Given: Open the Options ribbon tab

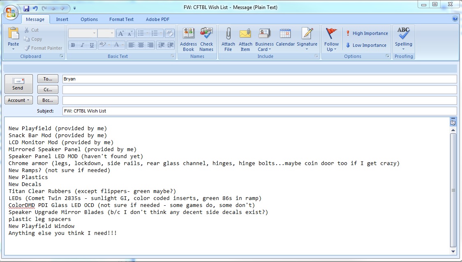Looking at the screenshot, I should click(89, 19).
